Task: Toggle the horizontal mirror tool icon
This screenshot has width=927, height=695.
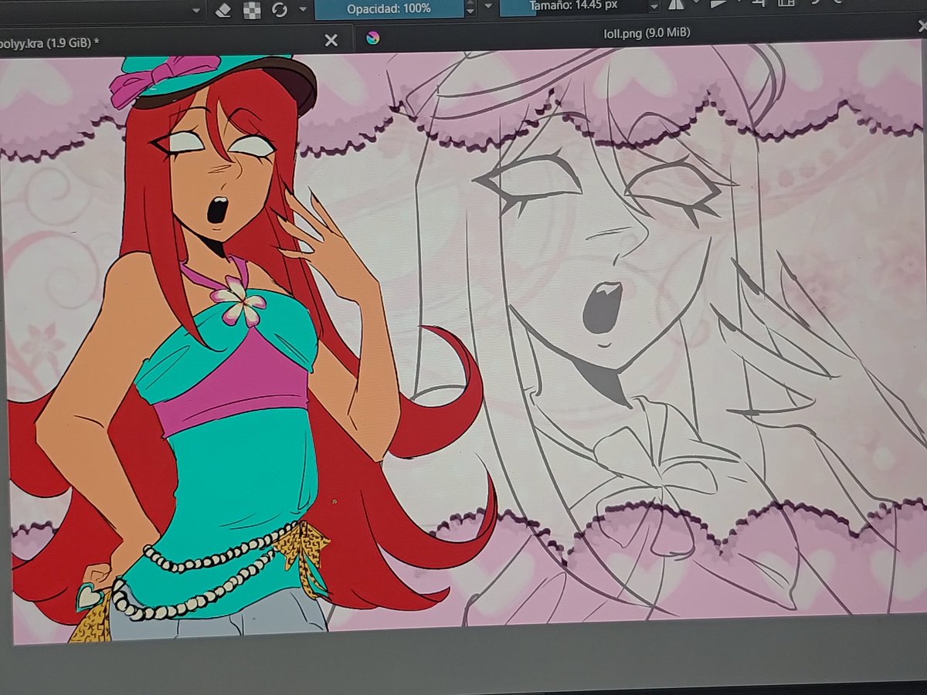Action: coord(676,5)
